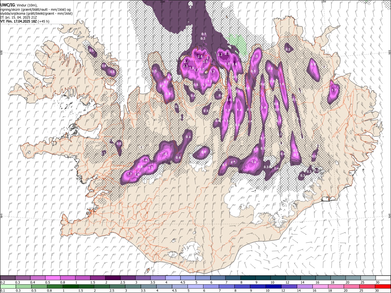This screenshot has width=391, height=293.
Task: Select the bright red lower swatch after 30
Action: pos(382,286)
